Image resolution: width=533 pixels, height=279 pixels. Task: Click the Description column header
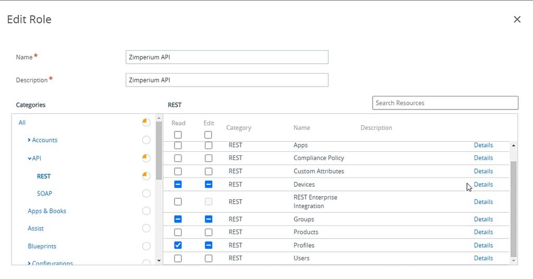(x=376, y=128)
